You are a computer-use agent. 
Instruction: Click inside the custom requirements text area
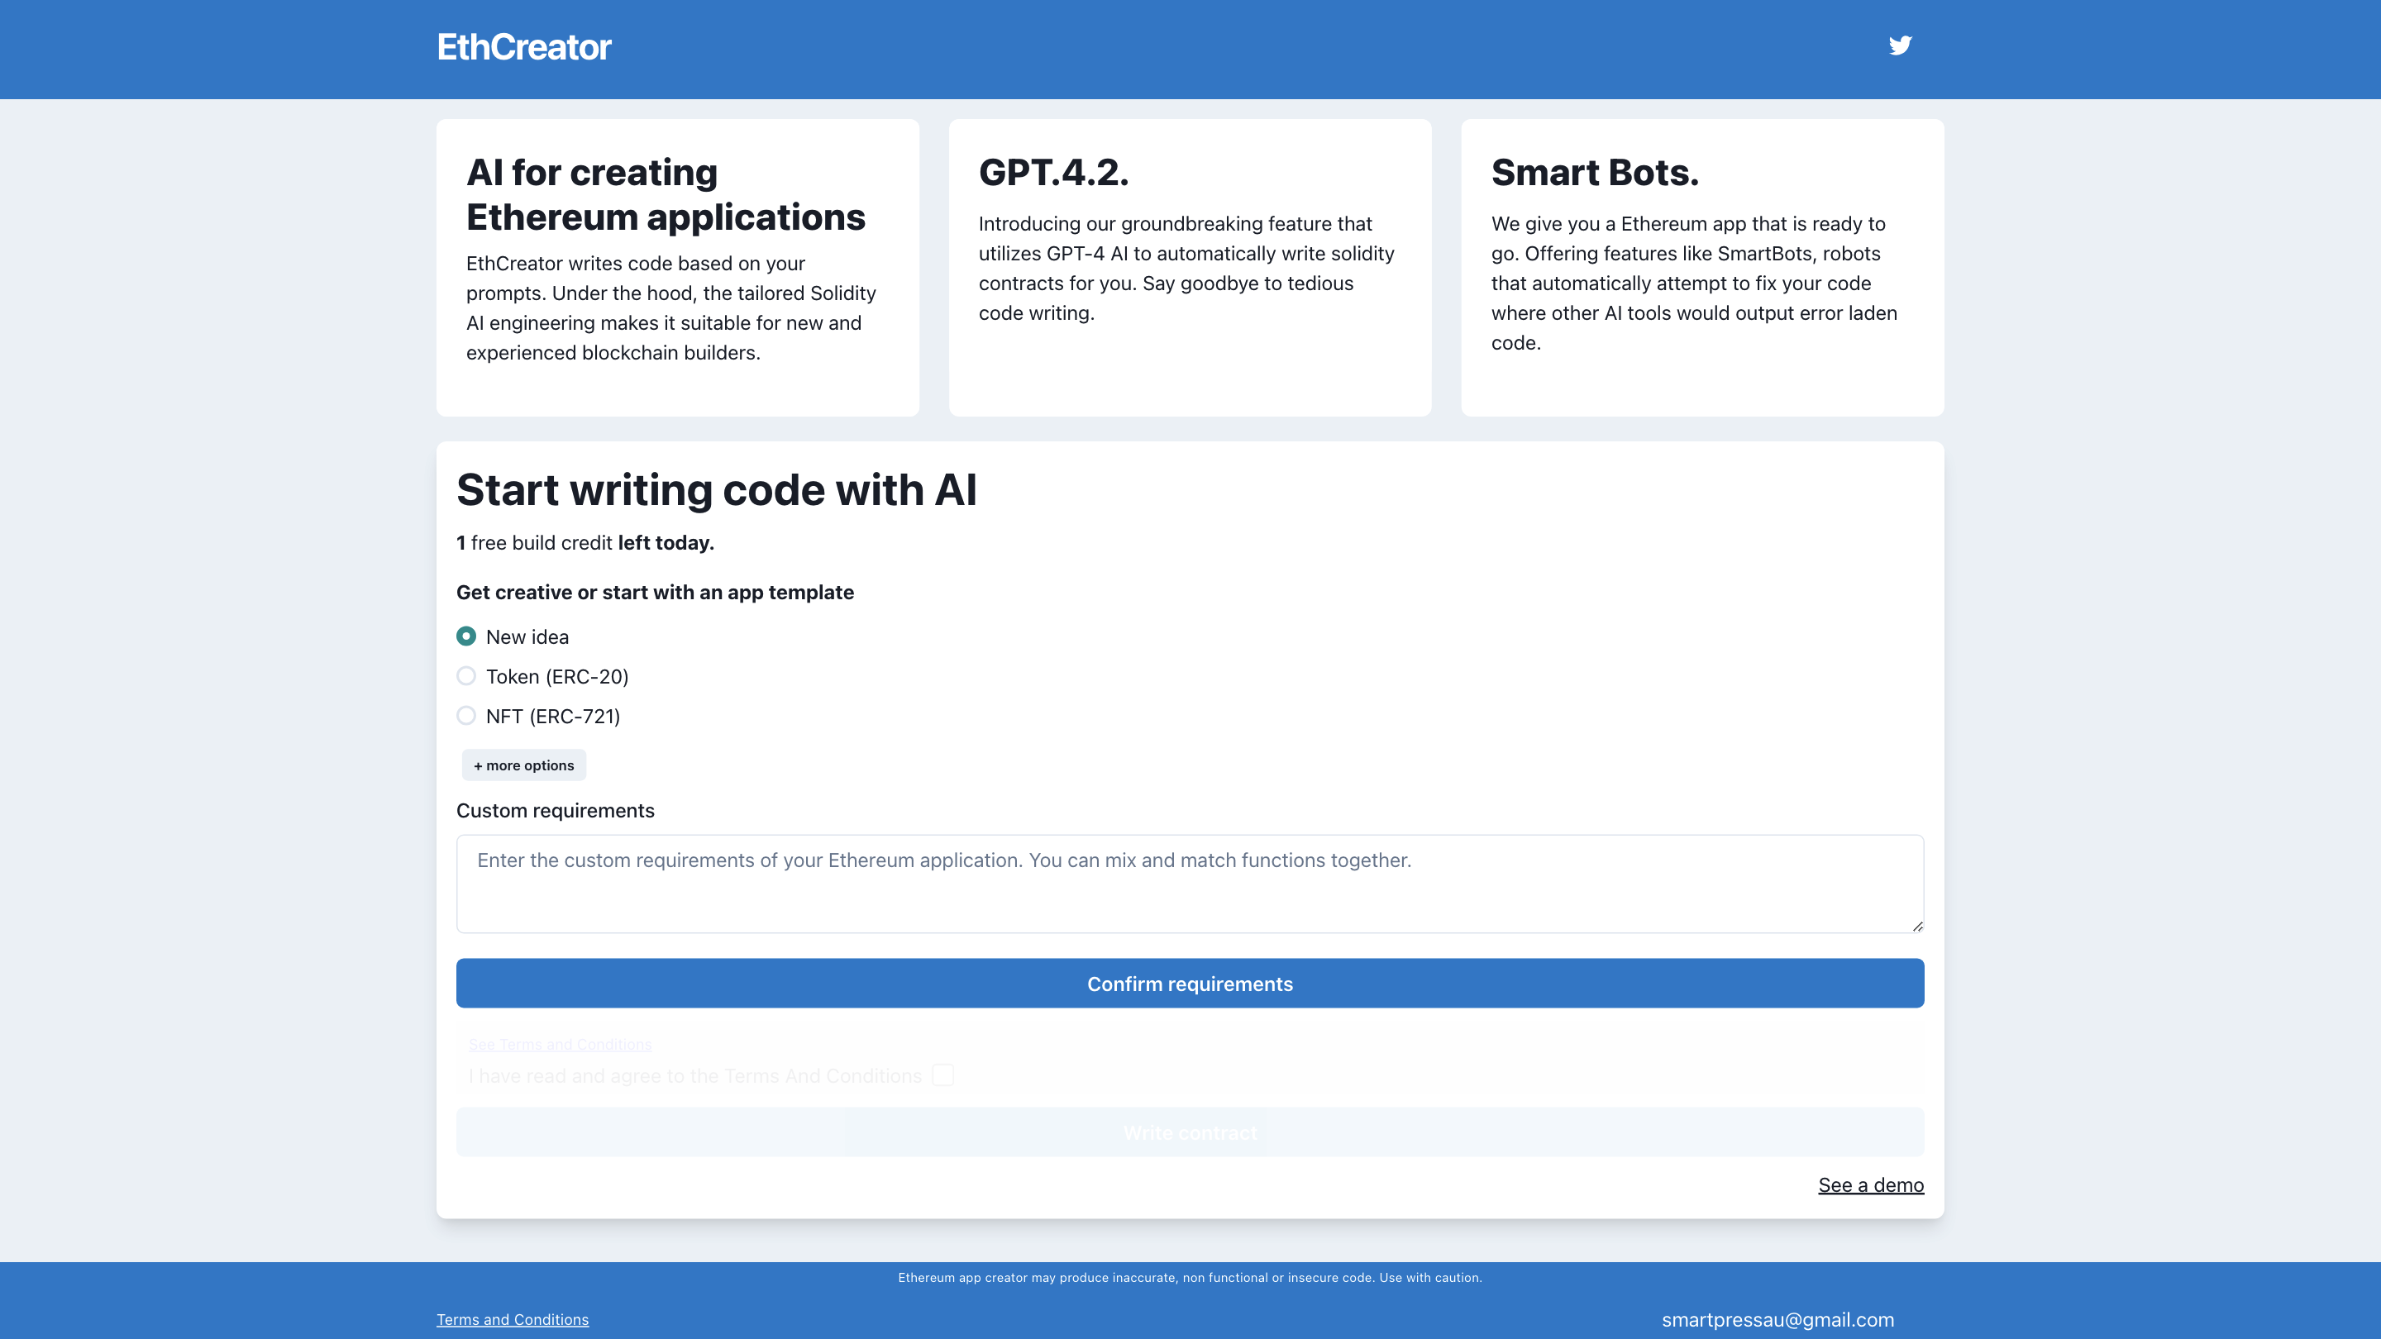[1189, 883]
